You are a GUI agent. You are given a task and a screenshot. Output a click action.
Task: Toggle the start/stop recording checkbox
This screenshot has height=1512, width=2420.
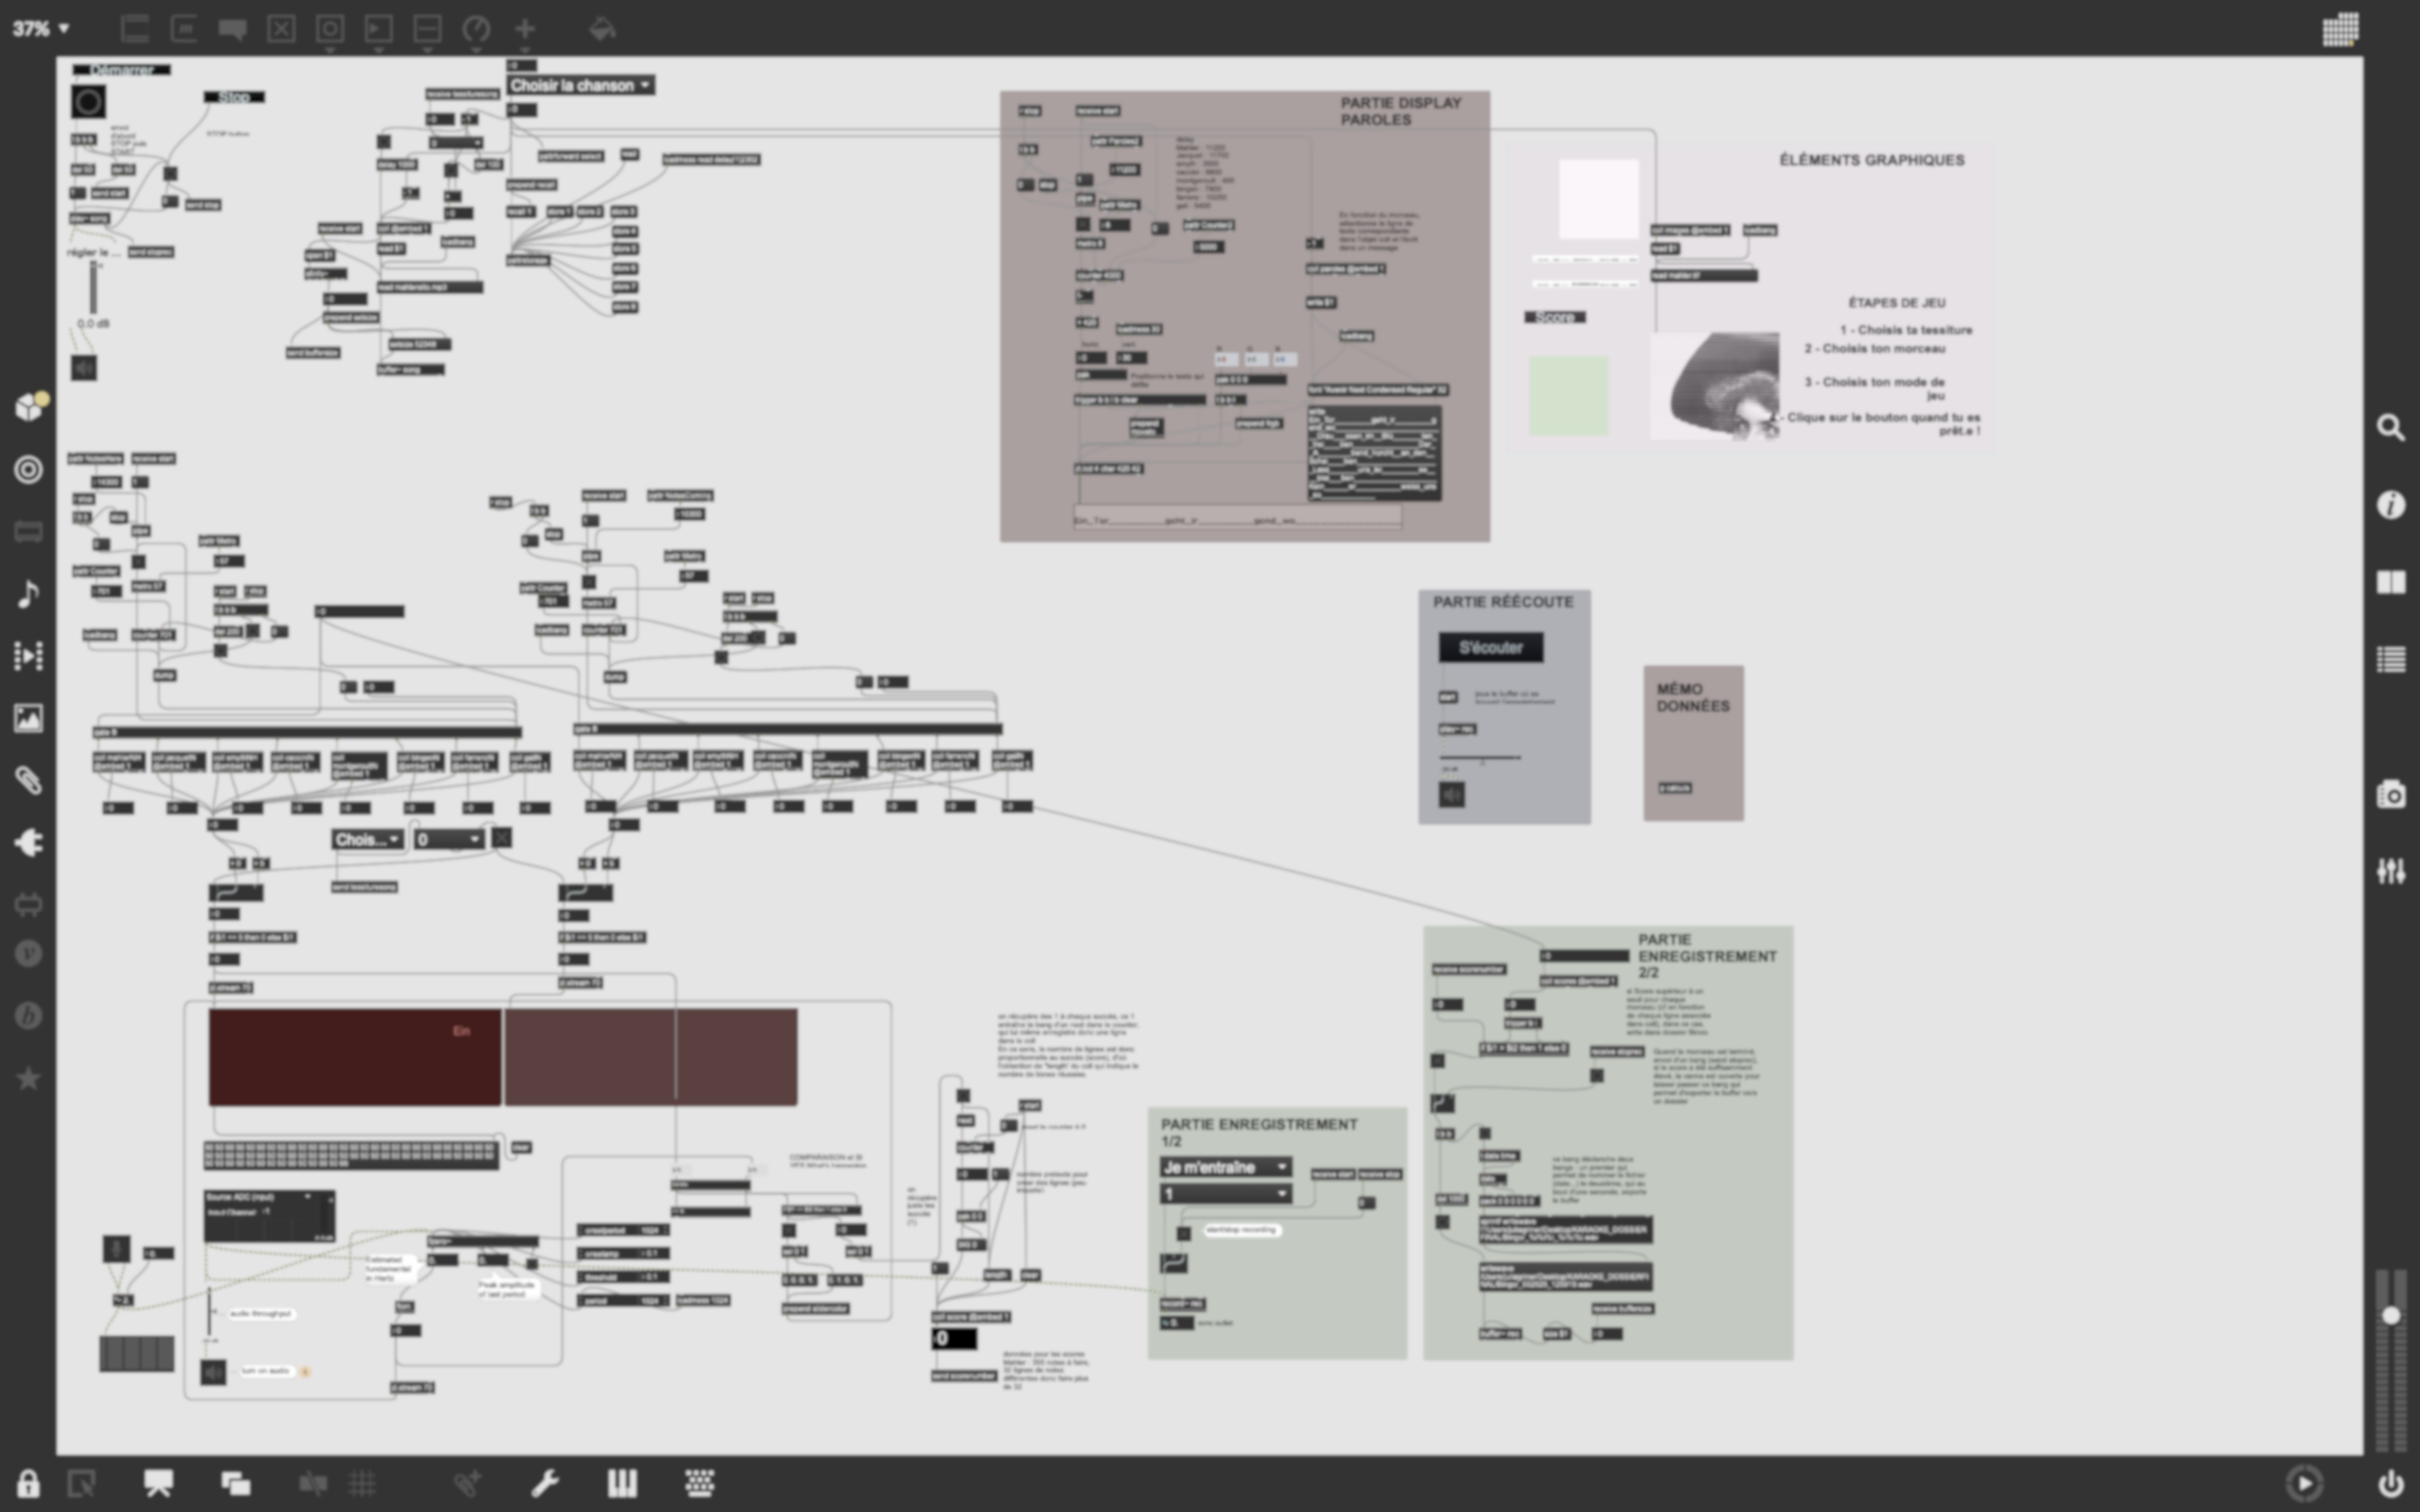[1183, 1233]
